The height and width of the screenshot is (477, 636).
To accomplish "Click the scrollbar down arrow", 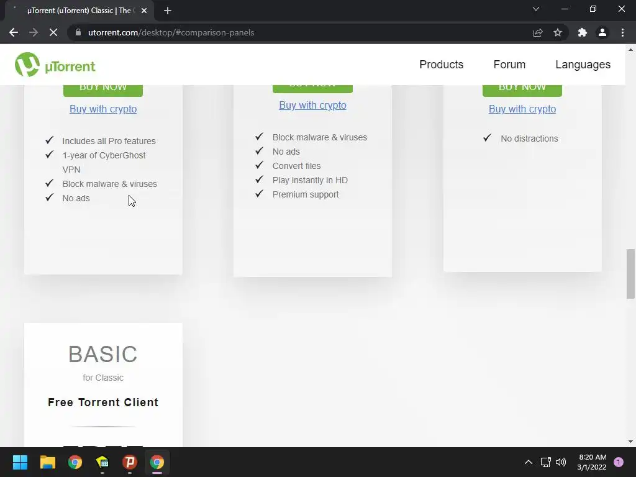I will 630,442.
